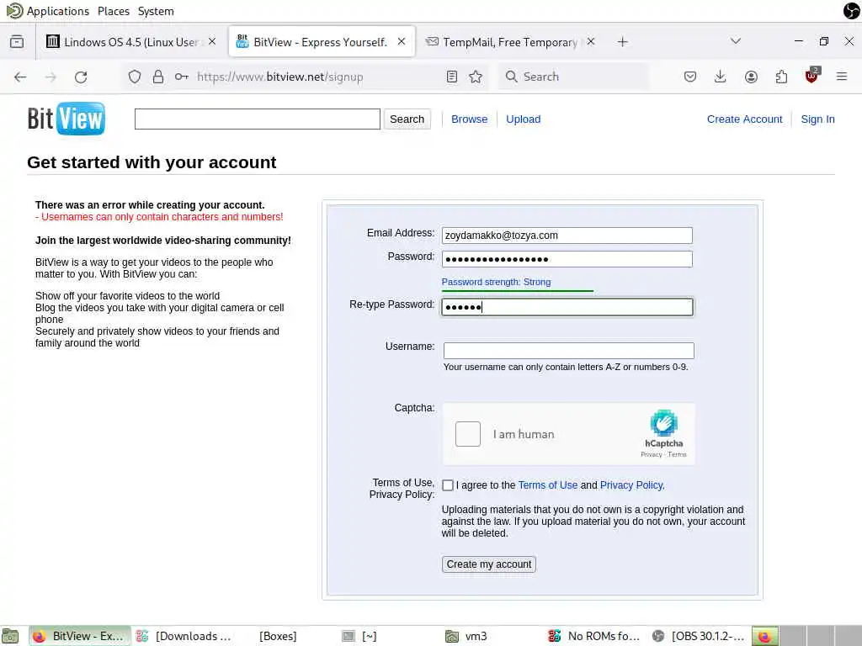Open the Privacy Policy link
This screenshot has width=862, height=646.
[x=631, y=485]
